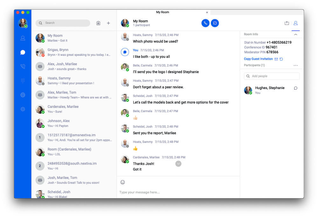Image resolution: width=318 pixels, height=217 pixels.
Task: Click Stephanie Hughes avatar in participants list
Action: 248,90
